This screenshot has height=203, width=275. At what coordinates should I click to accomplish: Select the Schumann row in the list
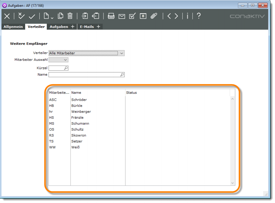(80, 123)
